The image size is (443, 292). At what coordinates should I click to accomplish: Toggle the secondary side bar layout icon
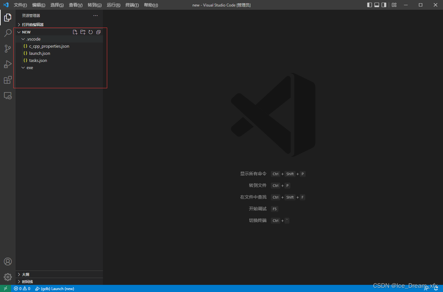coord(384,5)
